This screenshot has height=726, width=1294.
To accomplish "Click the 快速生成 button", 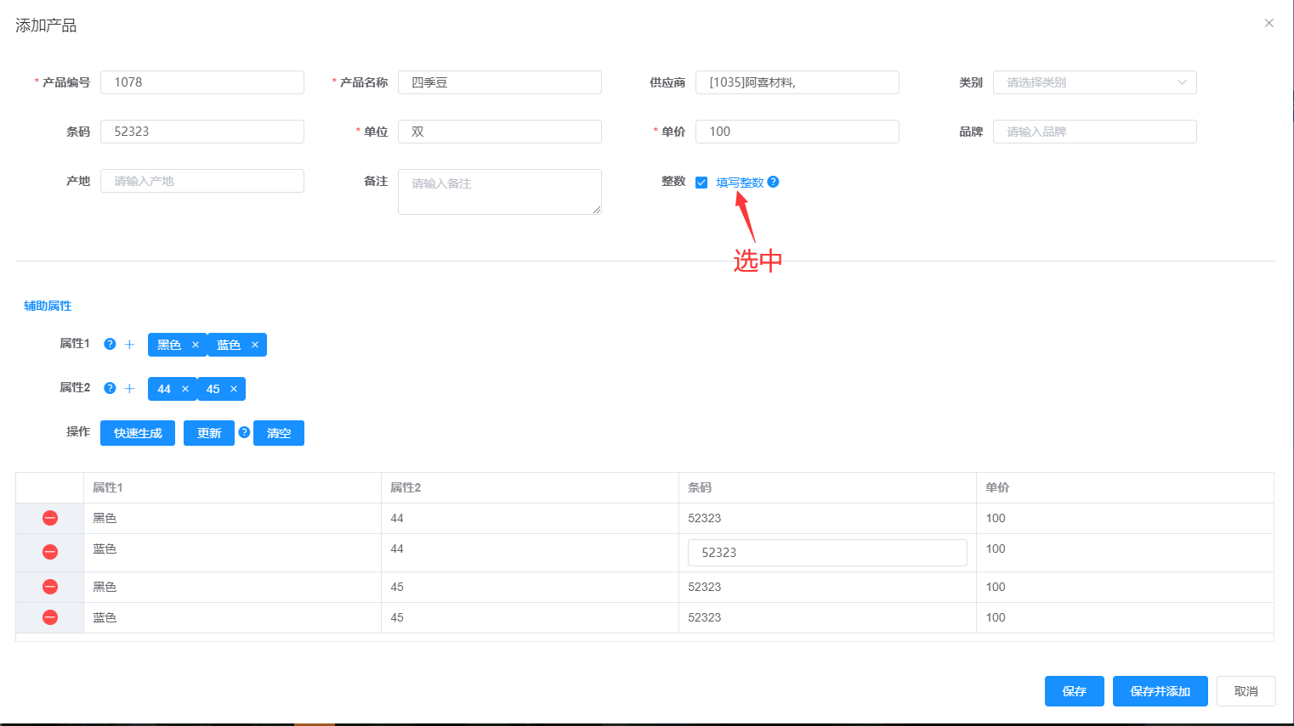I will 138,433.
